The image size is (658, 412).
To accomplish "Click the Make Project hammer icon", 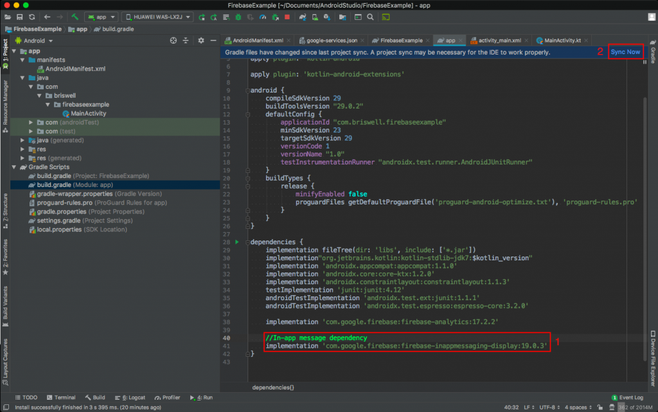I will click(75, 17).
